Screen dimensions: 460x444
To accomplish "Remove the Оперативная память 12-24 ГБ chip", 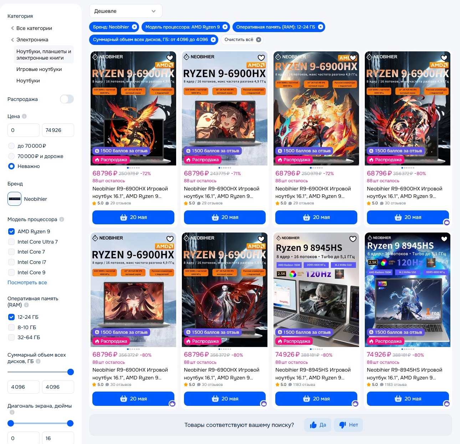I will (321, 27).
